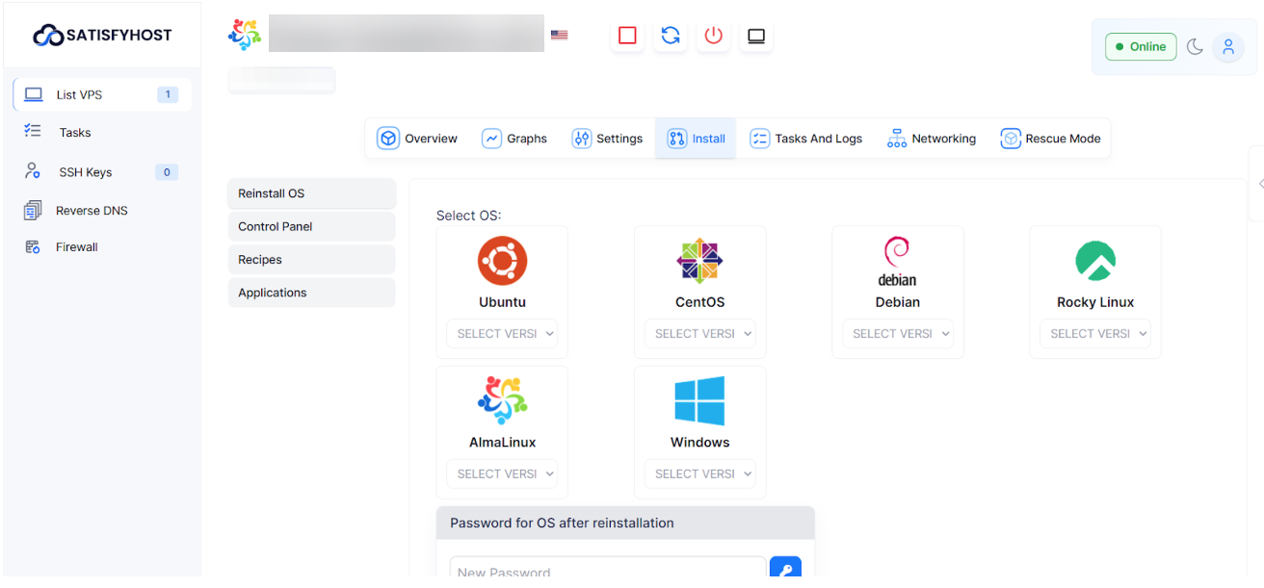Click the Ubuntu logo

(x=502, y=261)
